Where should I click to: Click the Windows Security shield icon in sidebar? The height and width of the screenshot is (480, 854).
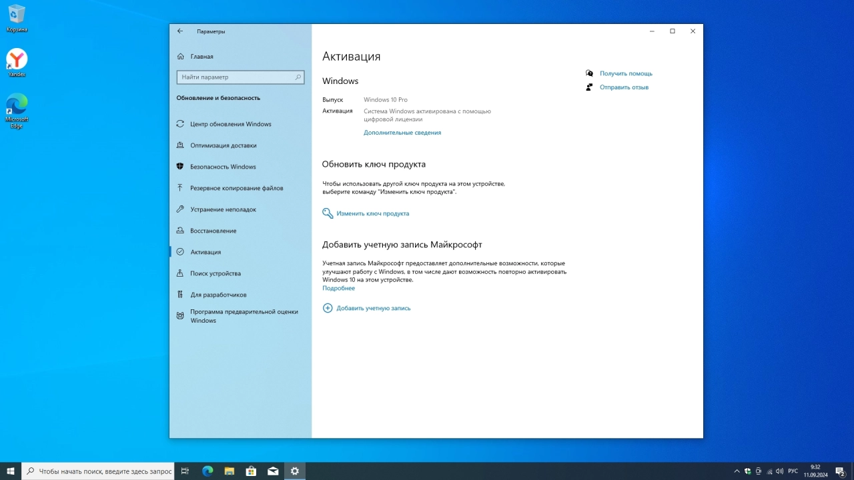(x=180, y=167)
